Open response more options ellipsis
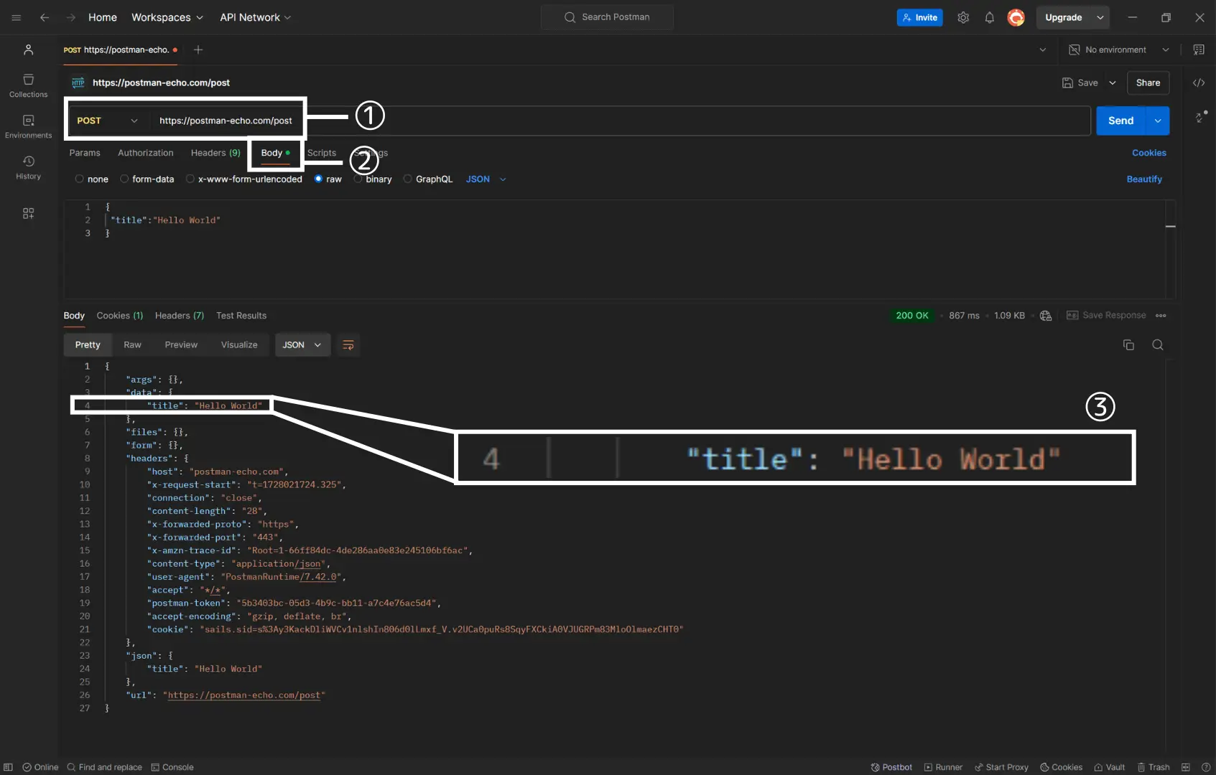Image resolution: width=1216 pixels, height=775 pixels. [1161, 316]
